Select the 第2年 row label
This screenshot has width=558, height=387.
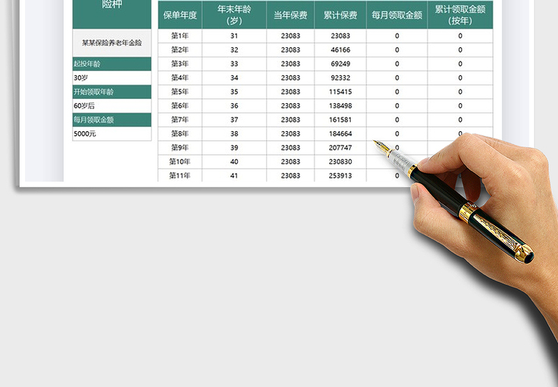[x=180, y=50]
